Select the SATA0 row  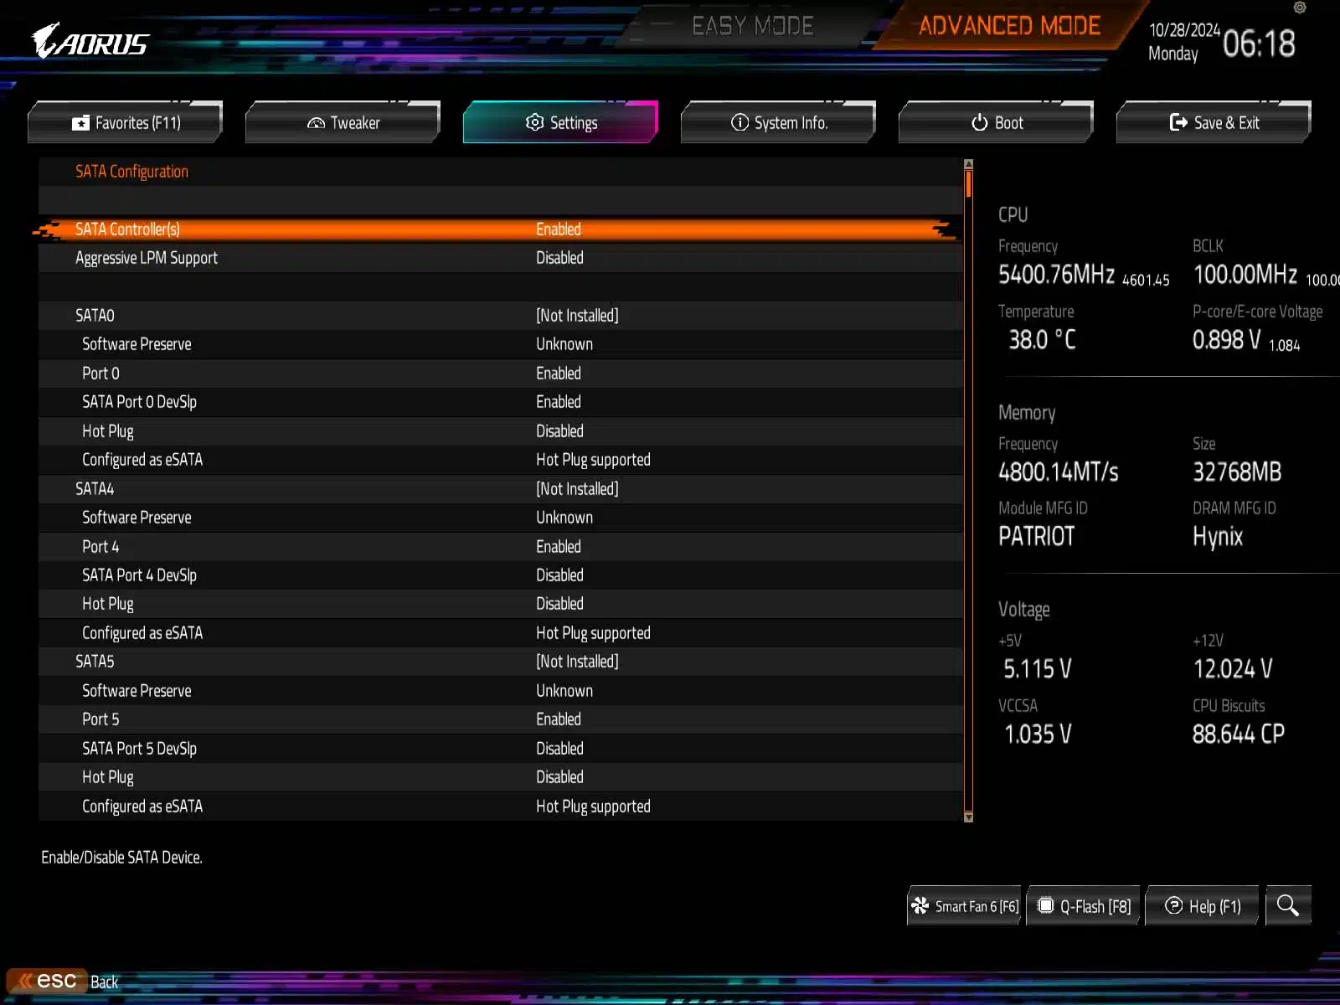501,315
